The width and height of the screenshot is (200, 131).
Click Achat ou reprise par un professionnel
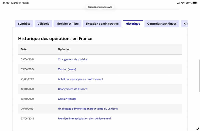point(80,79)
